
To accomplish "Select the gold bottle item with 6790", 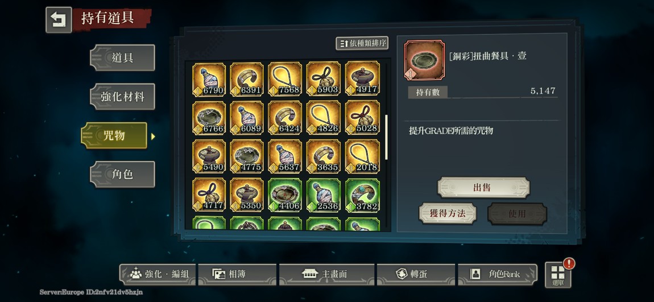I will point(209,79).
